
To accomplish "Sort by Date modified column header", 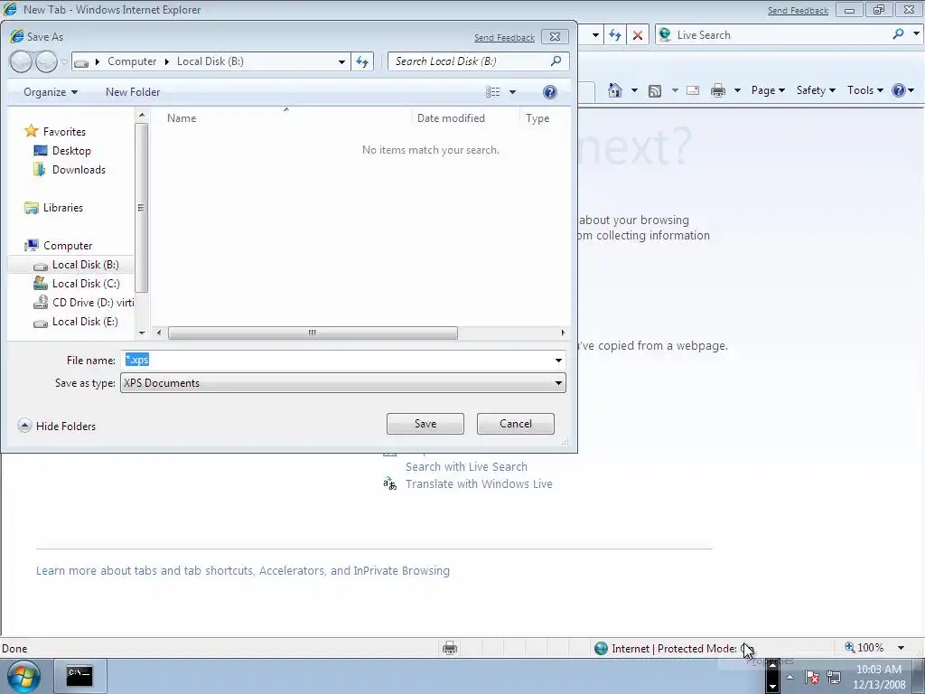I will (451, 118).
